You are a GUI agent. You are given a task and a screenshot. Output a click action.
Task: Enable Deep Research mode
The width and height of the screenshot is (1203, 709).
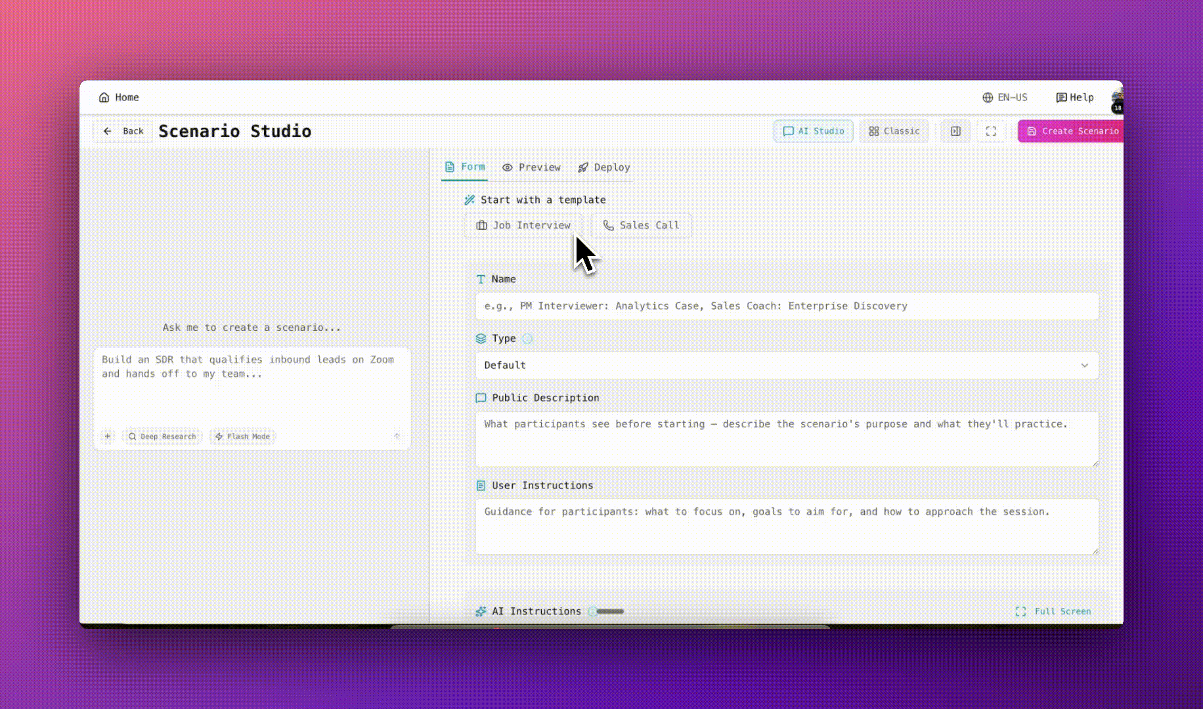162,437
